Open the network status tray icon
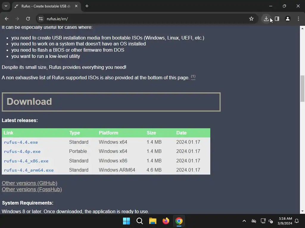This screenshot has width=305, height=228. tap(263, 221)
